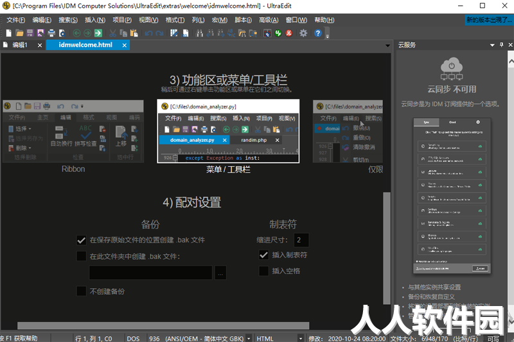Enable insert spaces (插入空格) checkbox
This screenshot has width=514, height=342.
tap(263, 271)
